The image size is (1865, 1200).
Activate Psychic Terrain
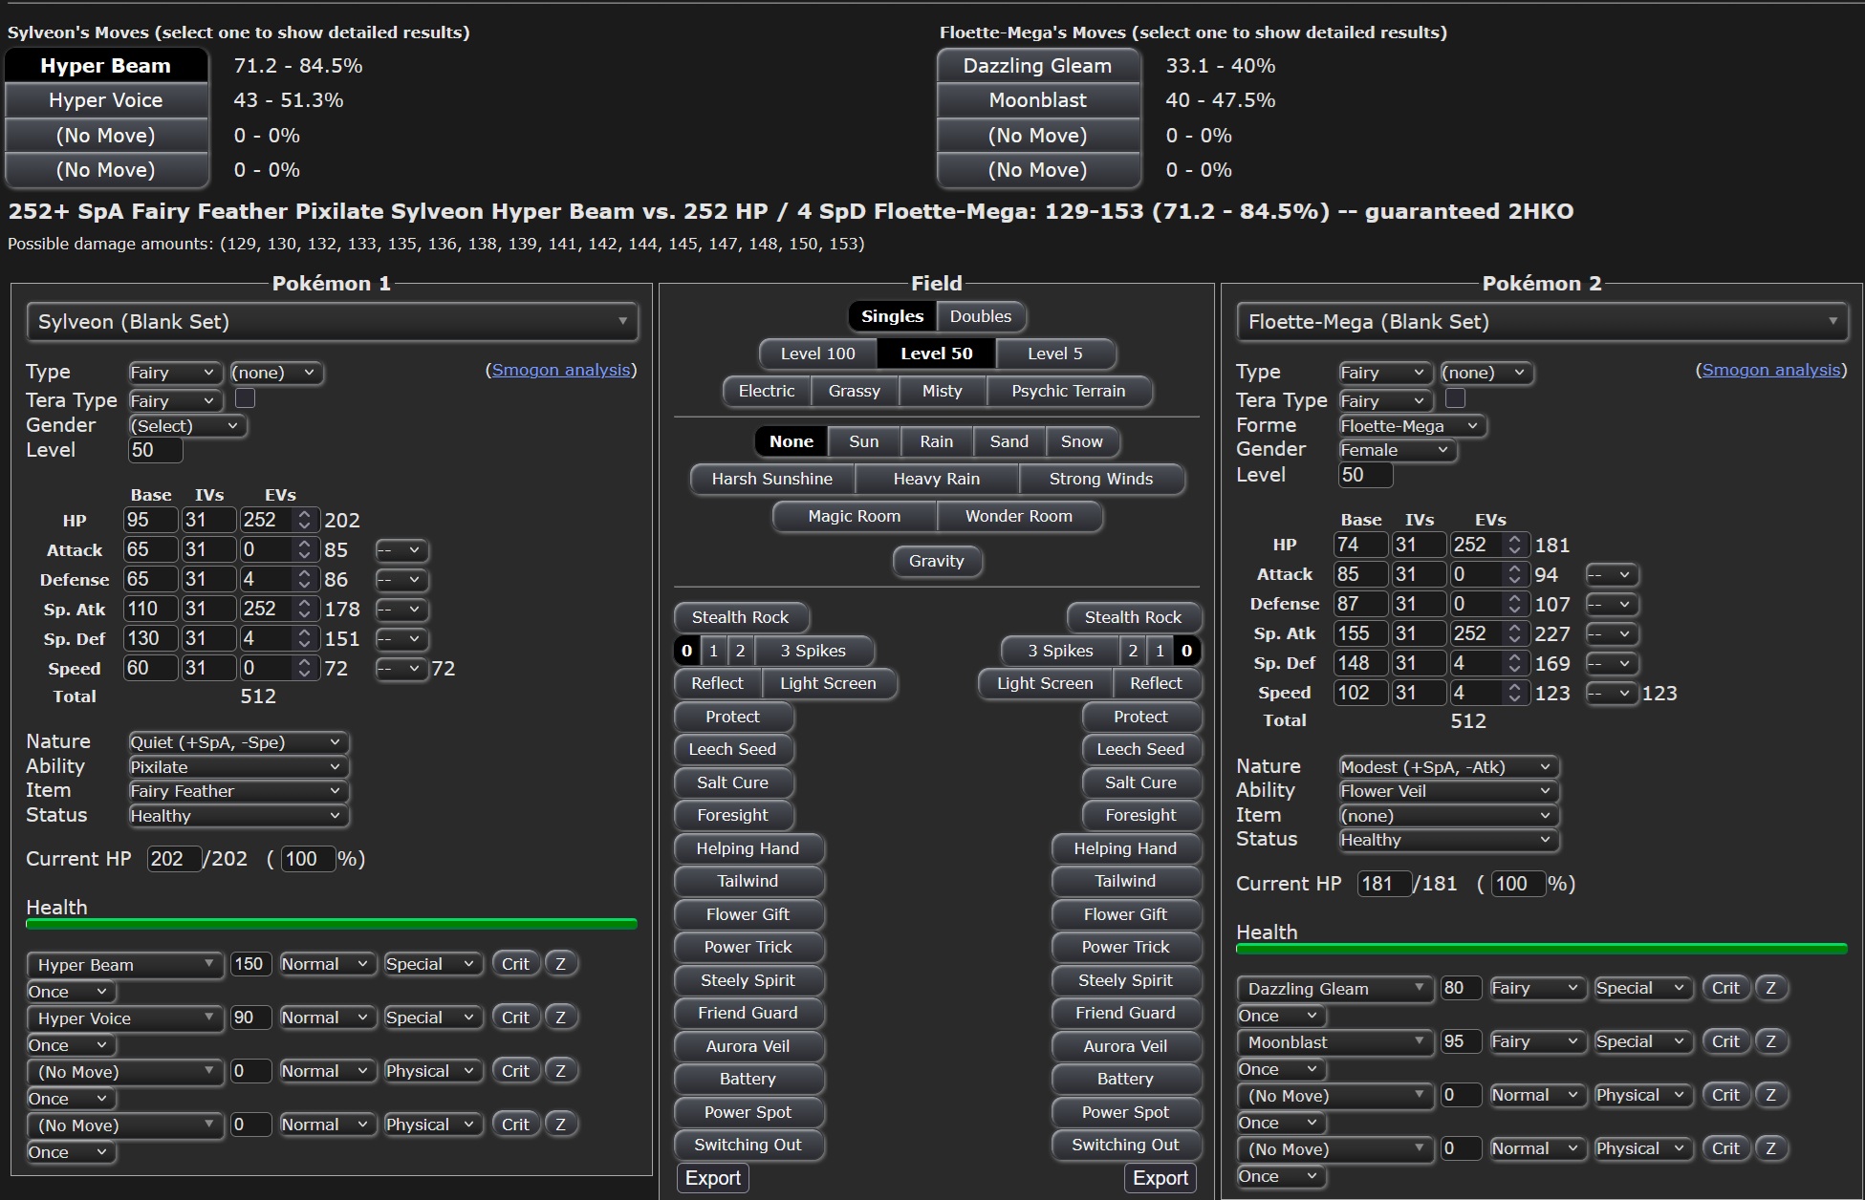point(1068,391)
